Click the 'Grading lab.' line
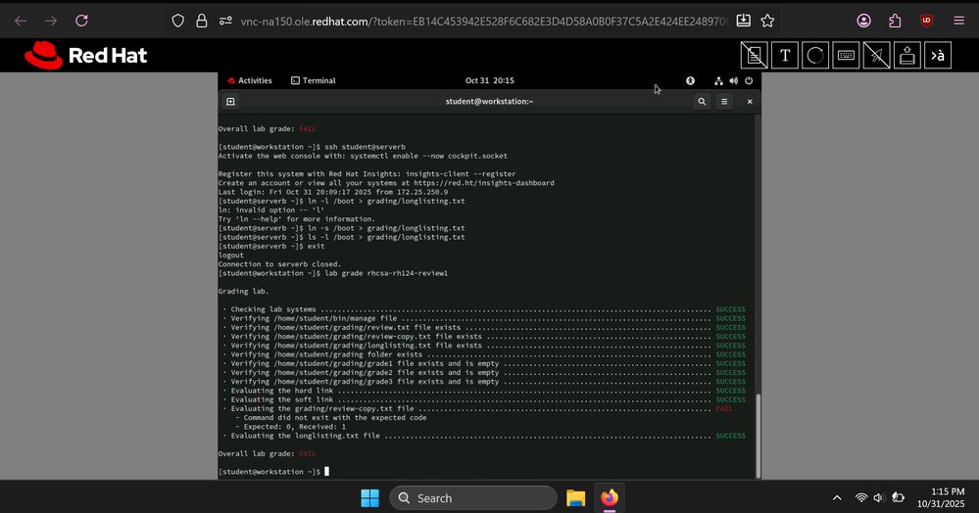Viewport: 979px width, 513px height. point(243,292)
